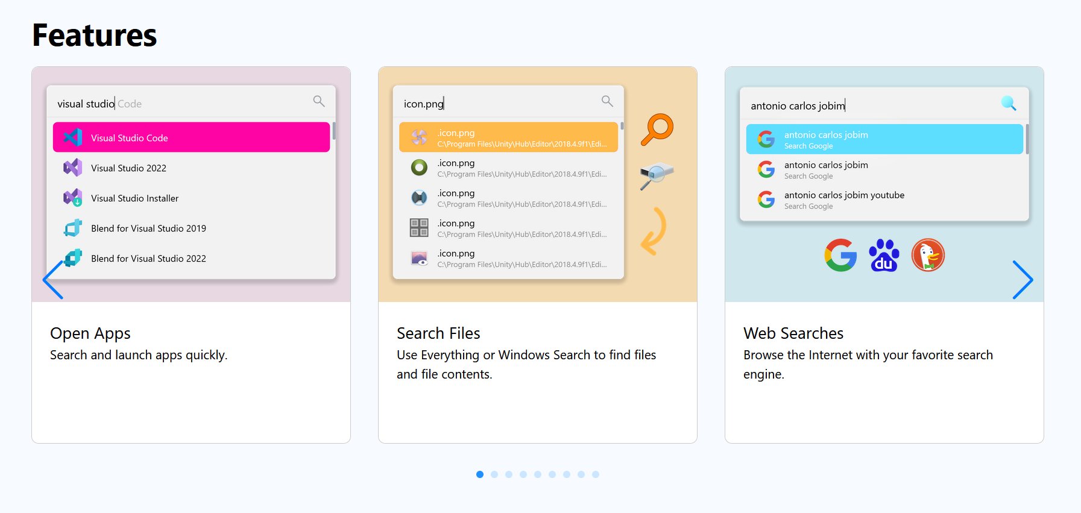Click the Visual Studio Code logo icon
This screenshot has height=513, width=1081.
click(73, 137)
